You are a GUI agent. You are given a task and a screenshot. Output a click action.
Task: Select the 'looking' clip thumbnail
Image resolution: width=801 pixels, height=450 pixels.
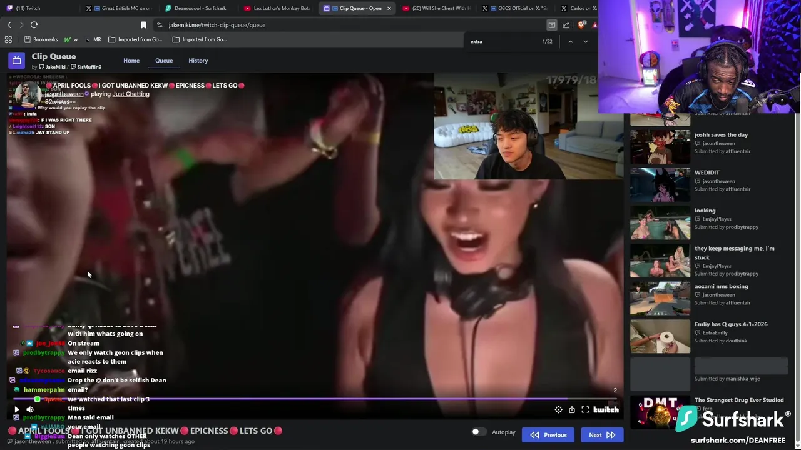pos(660,222)
